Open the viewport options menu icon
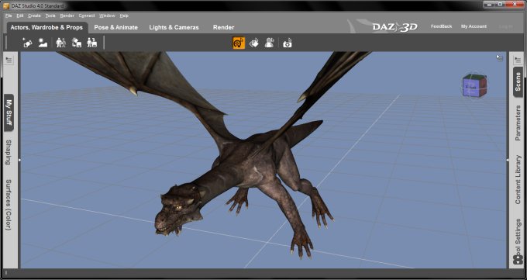527x280 pixels. (500, 58)
